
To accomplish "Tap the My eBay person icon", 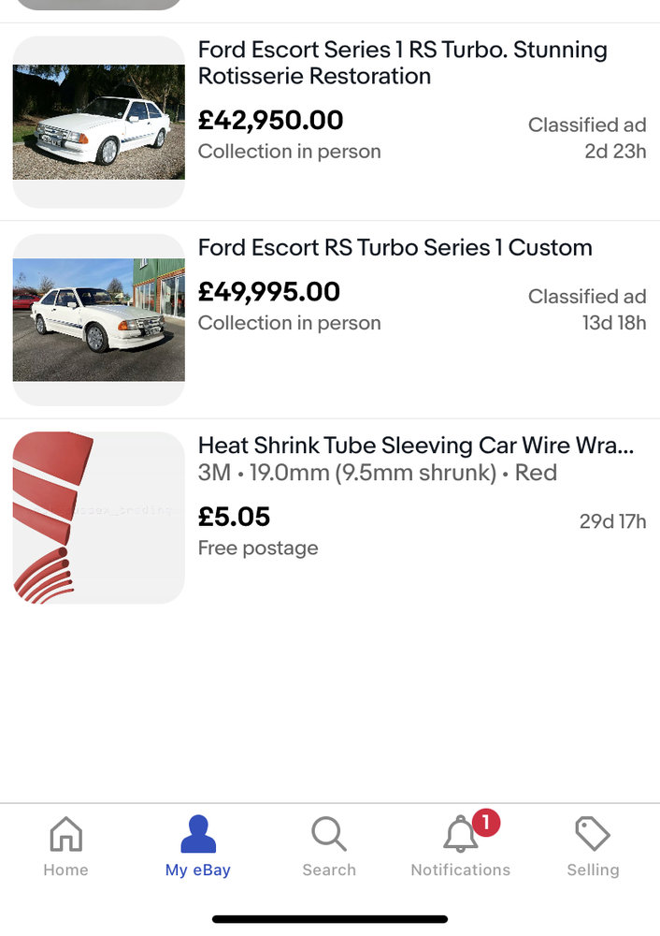I will [197, 834].
